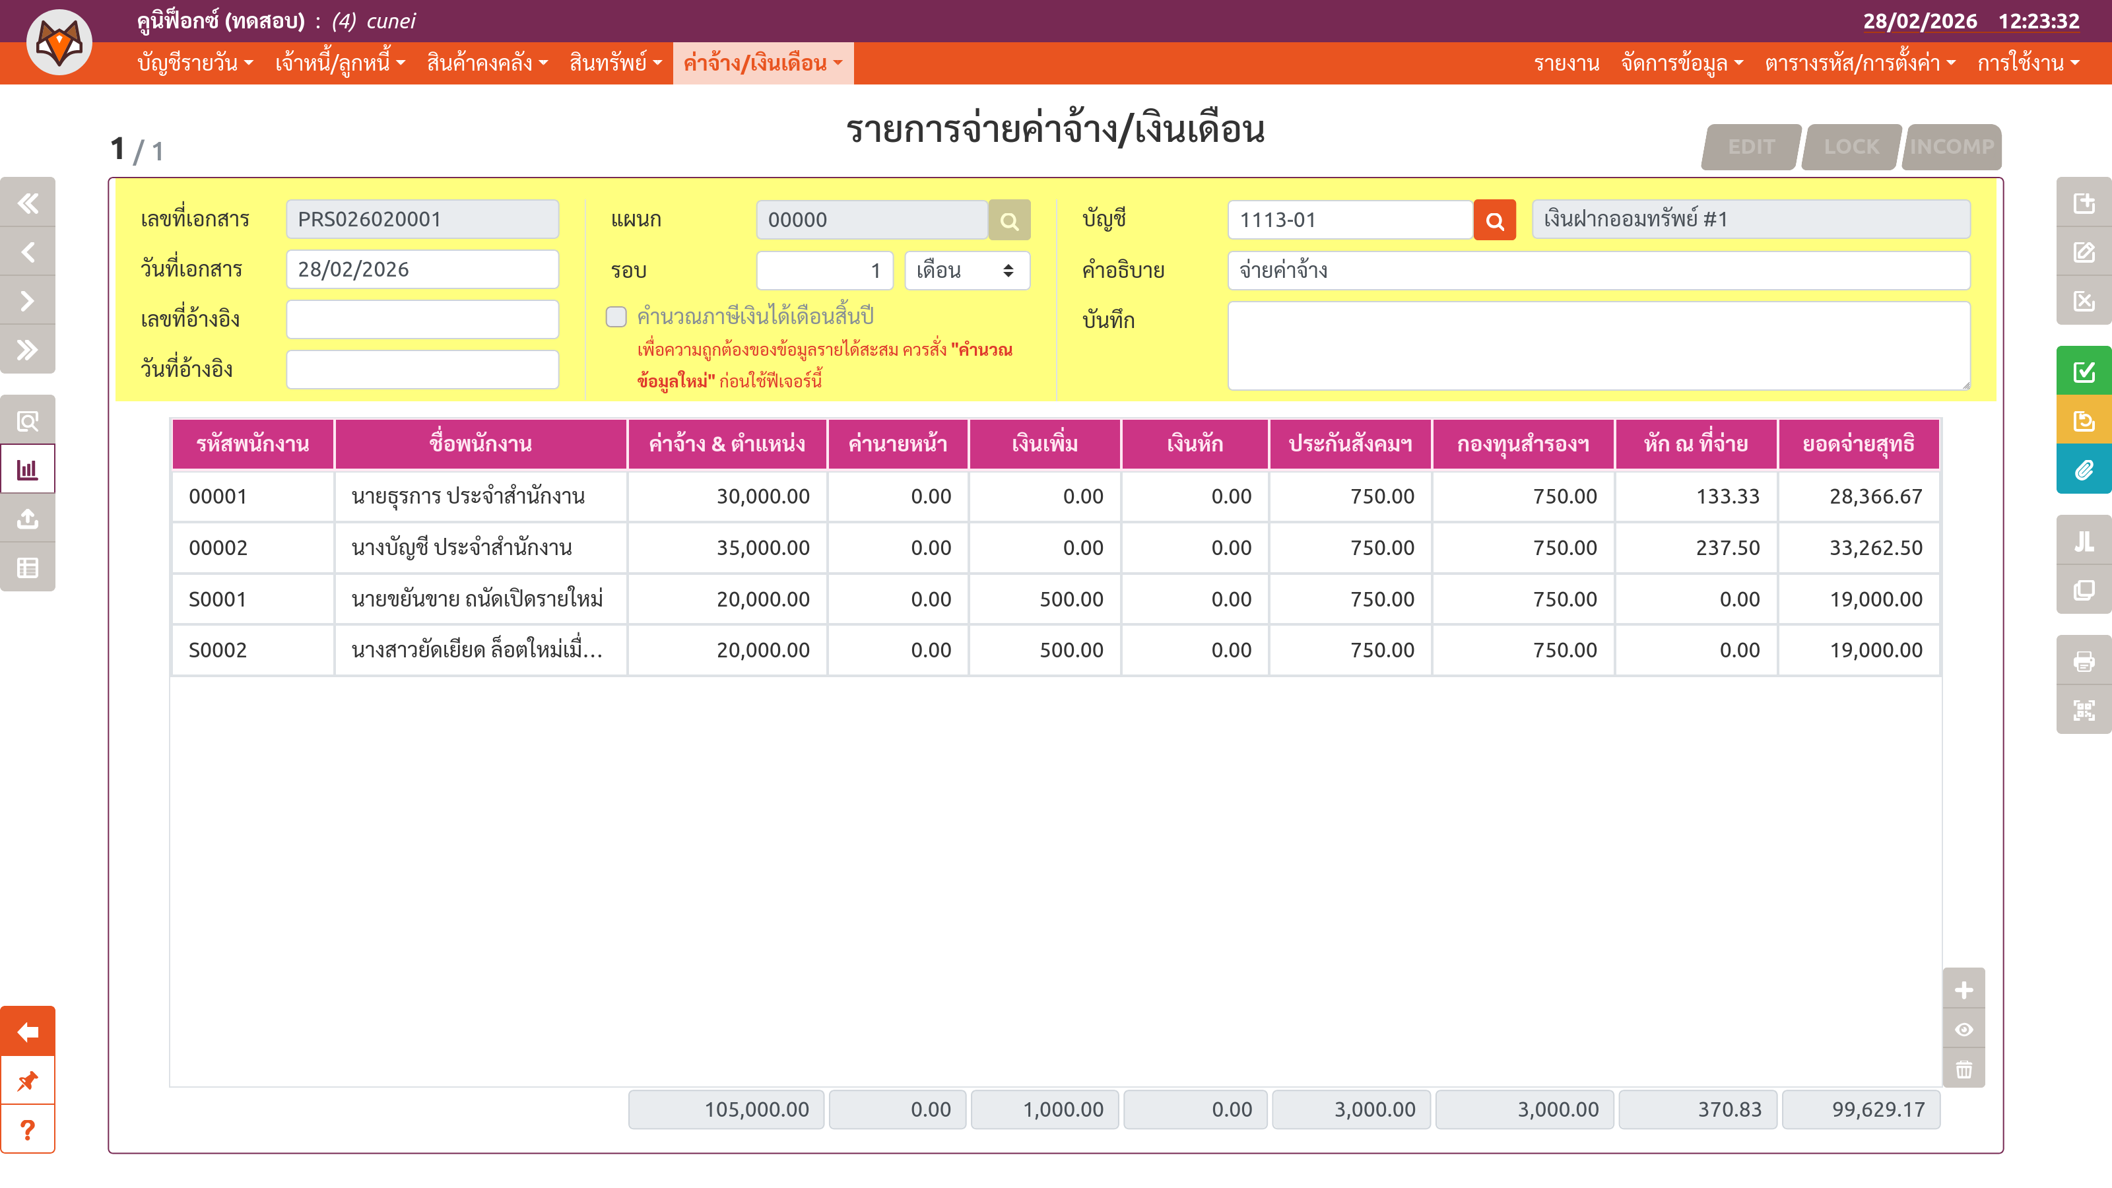Open the เดือน period type dropdown
Image resolution: width=2112 pixels, height=1188 pixels.
tap(967, 271)
